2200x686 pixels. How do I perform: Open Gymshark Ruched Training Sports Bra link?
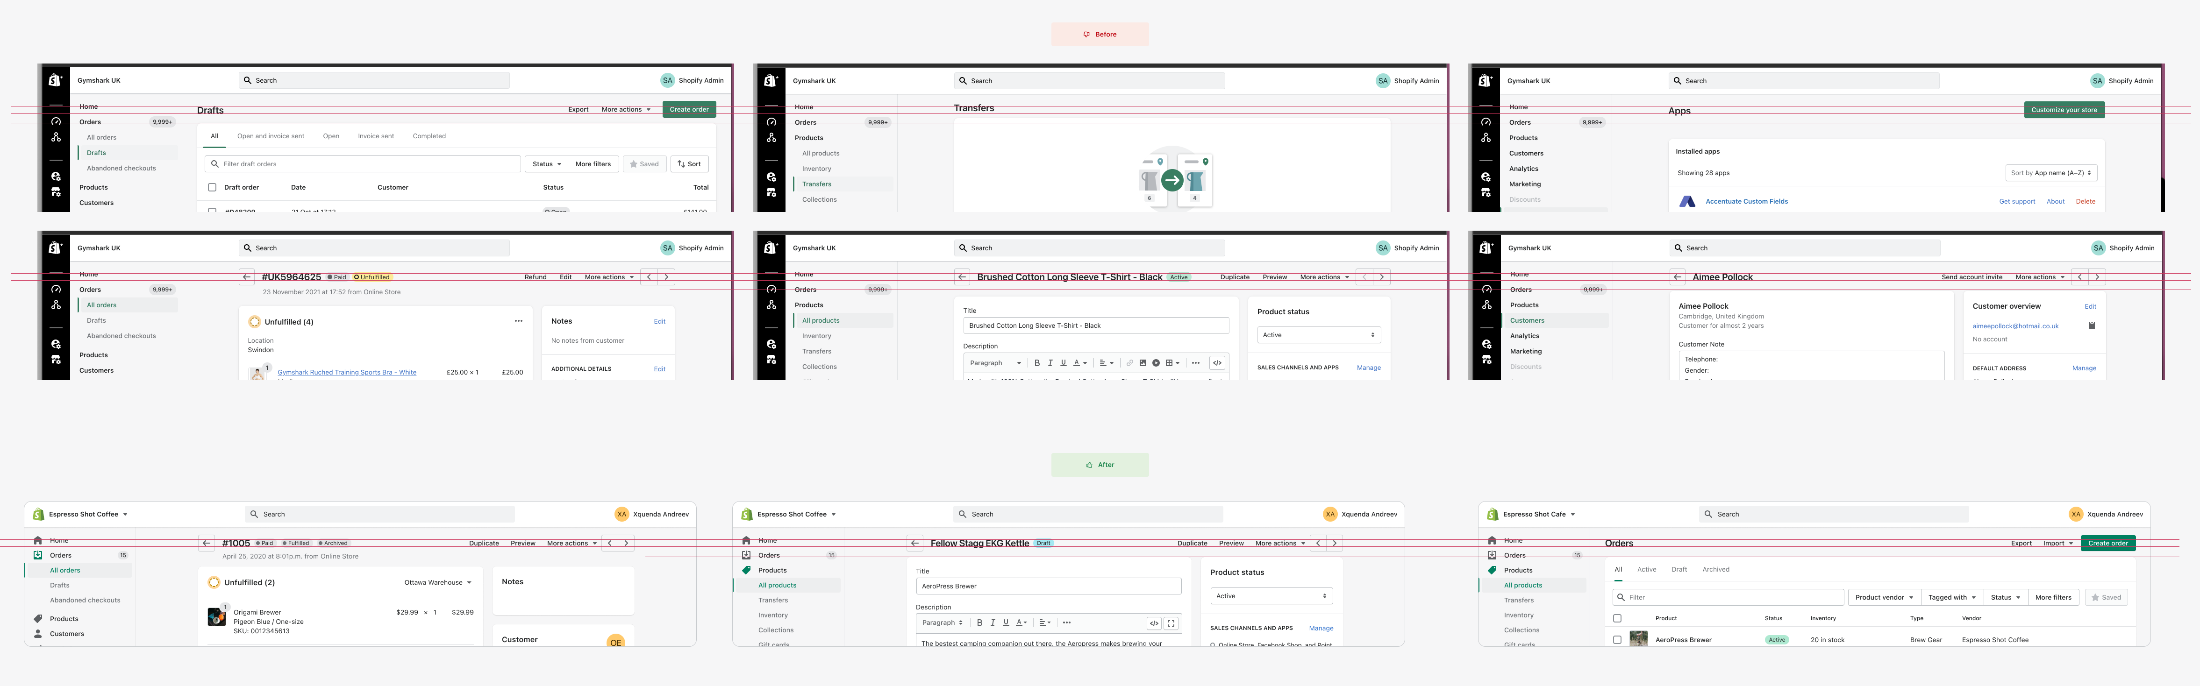347,372
